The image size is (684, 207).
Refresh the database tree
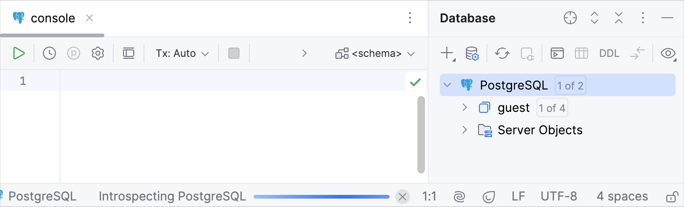tap(502, 54)
